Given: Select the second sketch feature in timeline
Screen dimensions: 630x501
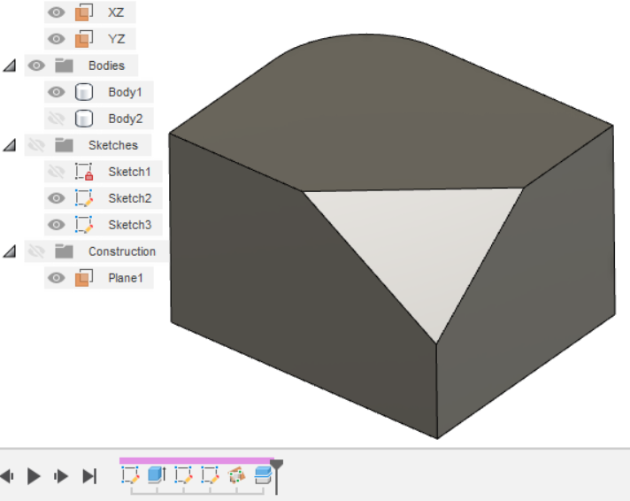Looking at the screenshot, I should click(183, 474).
